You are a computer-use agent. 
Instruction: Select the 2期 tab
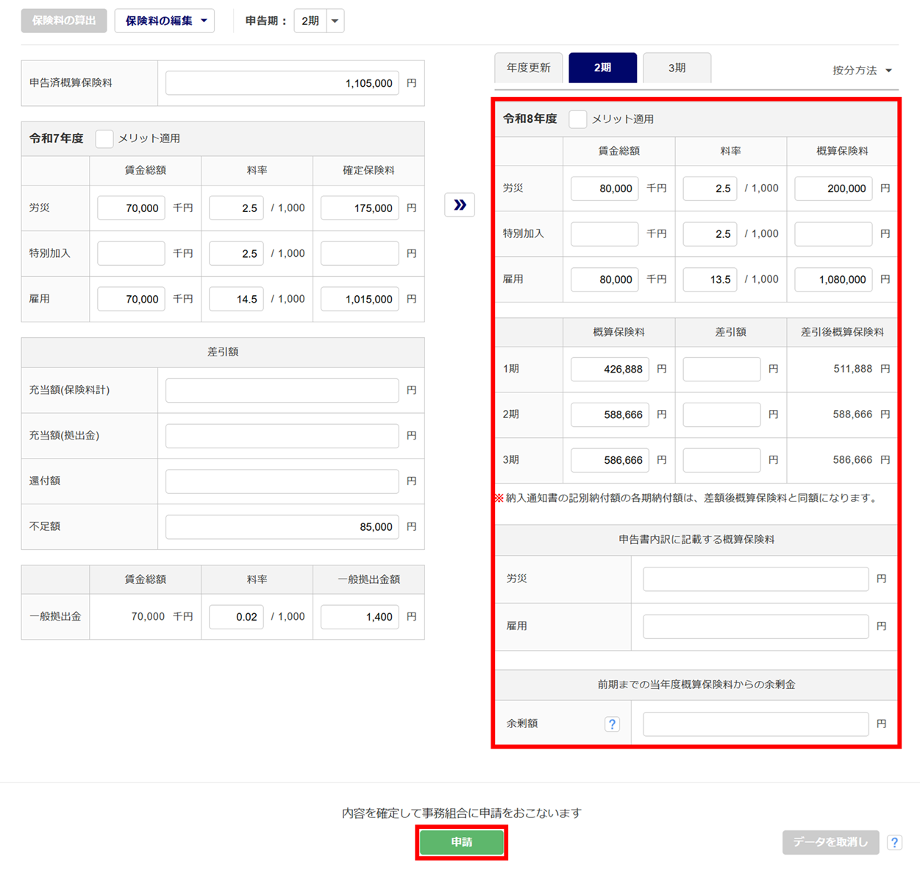tap(603, 68)
